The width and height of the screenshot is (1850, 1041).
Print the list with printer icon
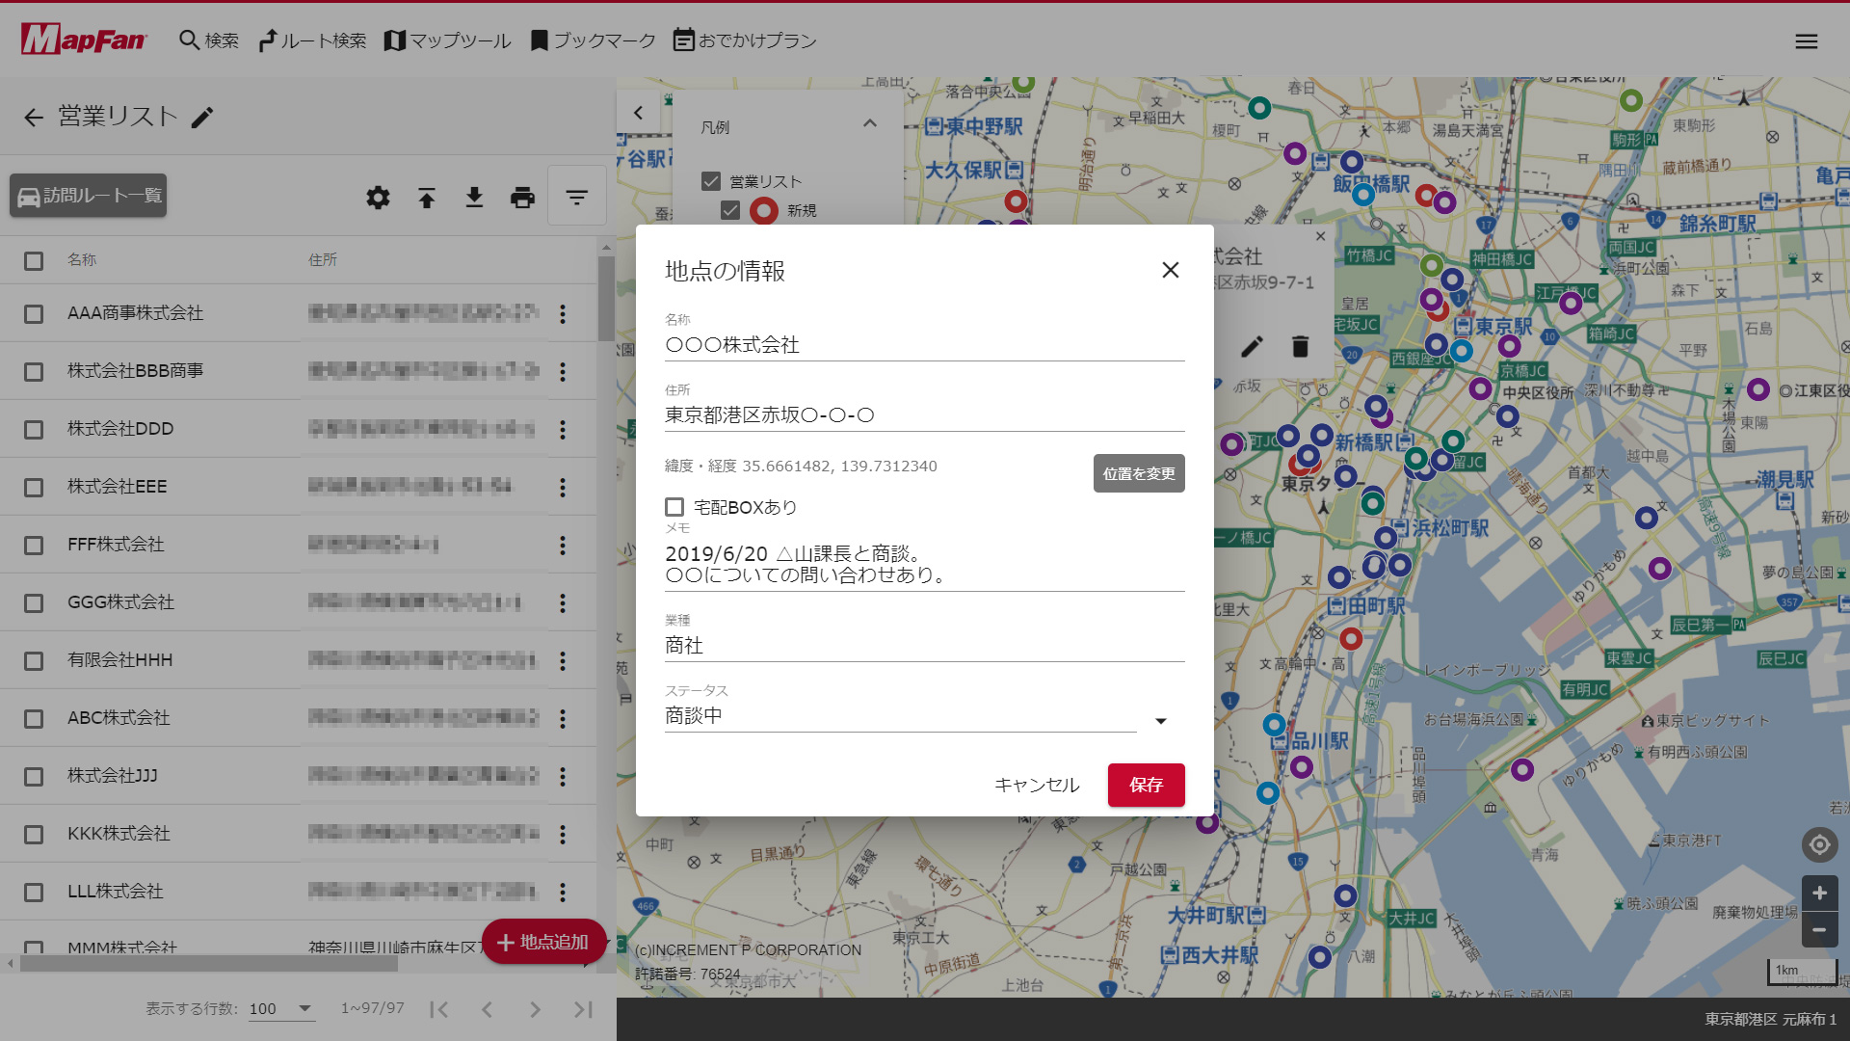522,198
